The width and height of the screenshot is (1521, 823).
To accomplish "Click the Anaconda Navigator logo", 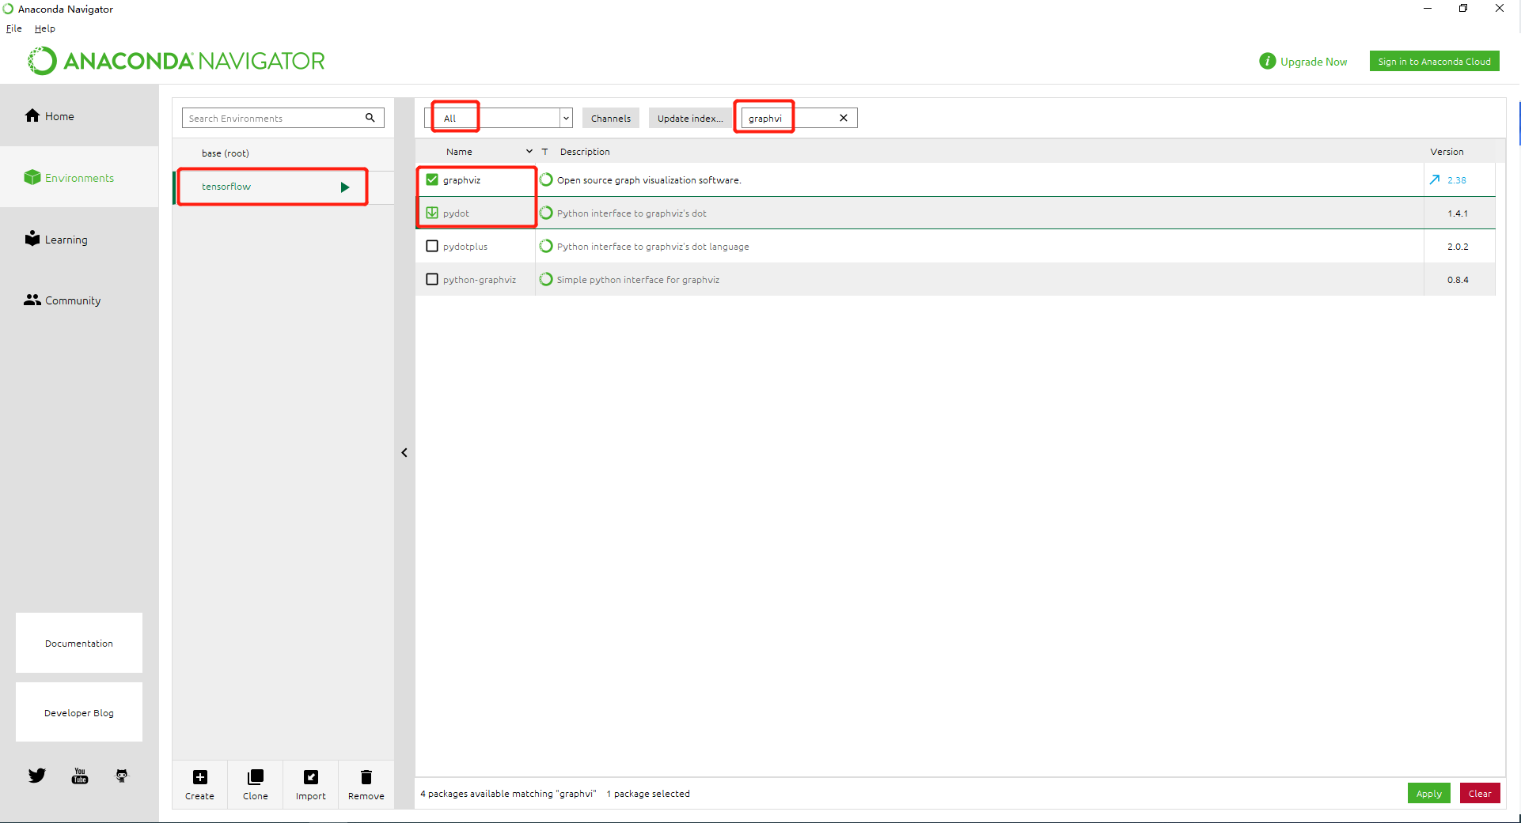I will coord(176,61).
